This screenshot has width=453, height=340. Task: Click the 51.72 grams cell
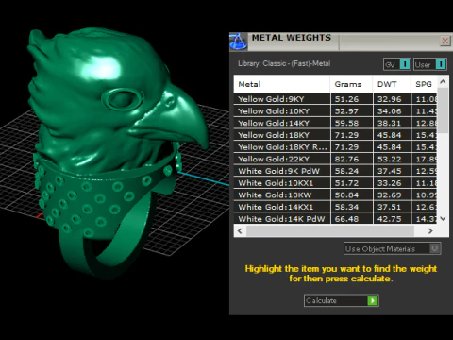click(x=352, y=183)
